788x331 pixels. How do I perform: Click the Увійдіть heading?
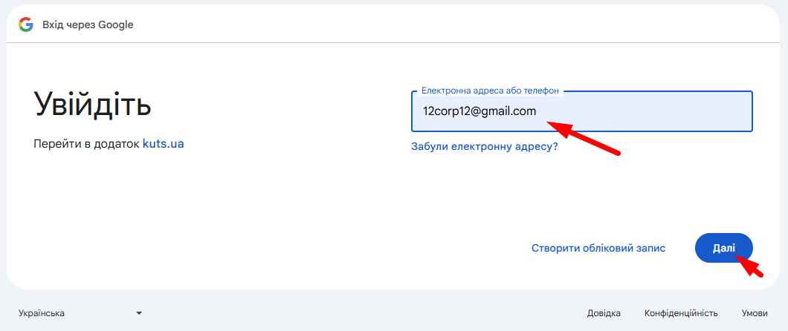[x=93, y=104]
